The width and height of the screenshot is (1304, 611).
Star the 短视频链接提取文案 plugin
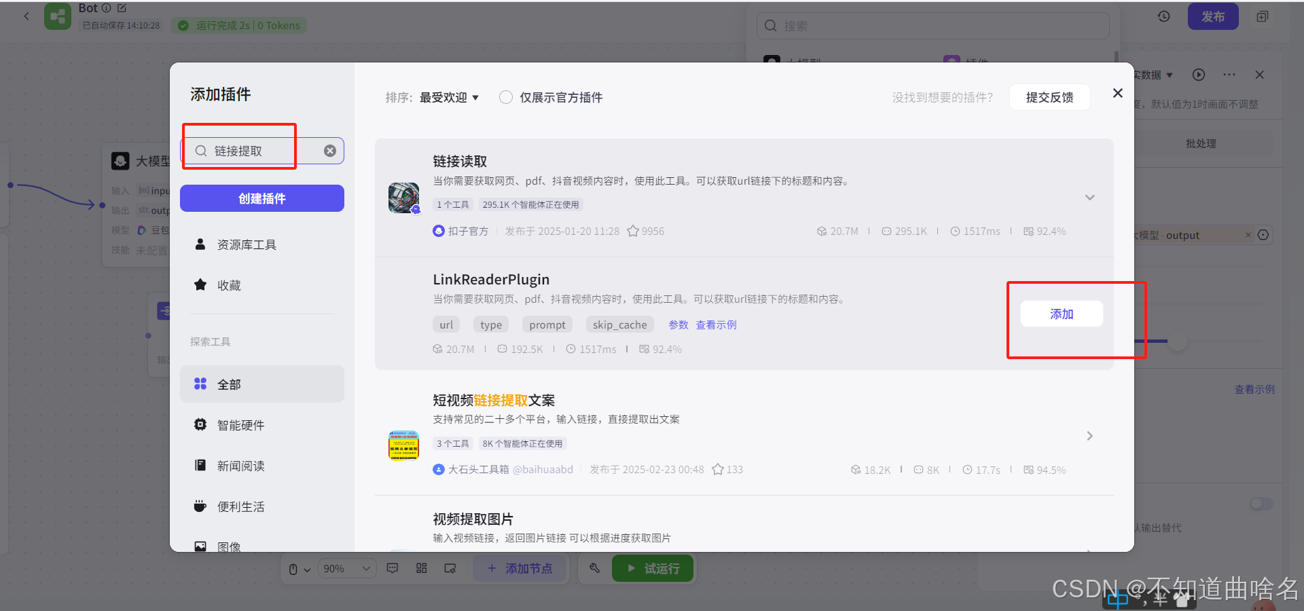[718, 470]
